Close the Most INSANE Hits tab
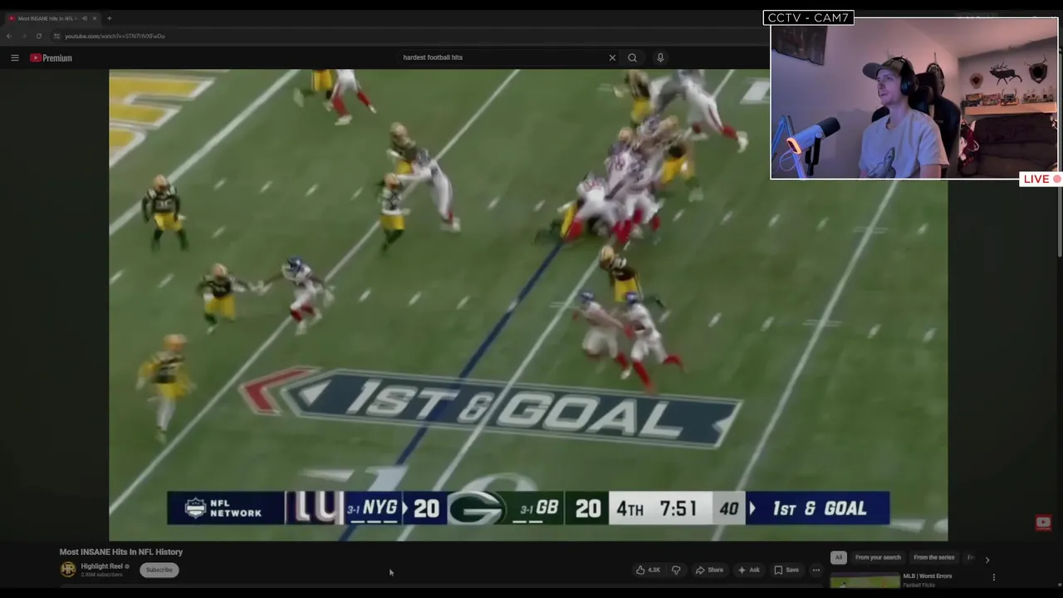1063x598 pixels. click(x=95, y=18)
